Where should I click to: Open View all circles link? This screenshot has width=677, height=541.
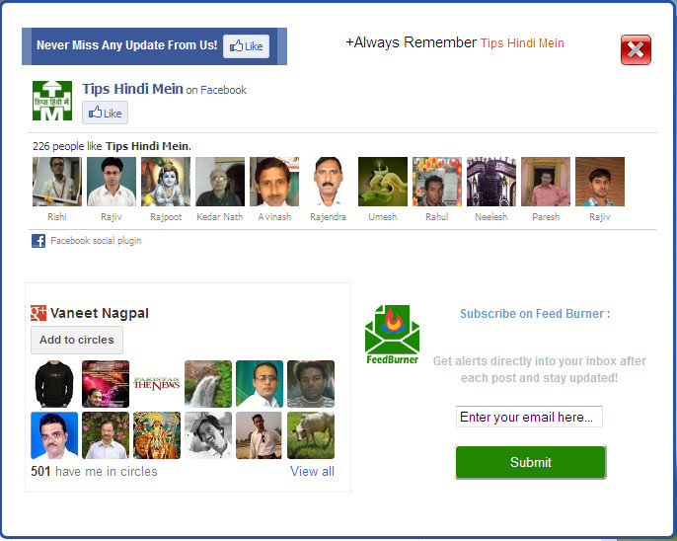[x=312, y=471]
